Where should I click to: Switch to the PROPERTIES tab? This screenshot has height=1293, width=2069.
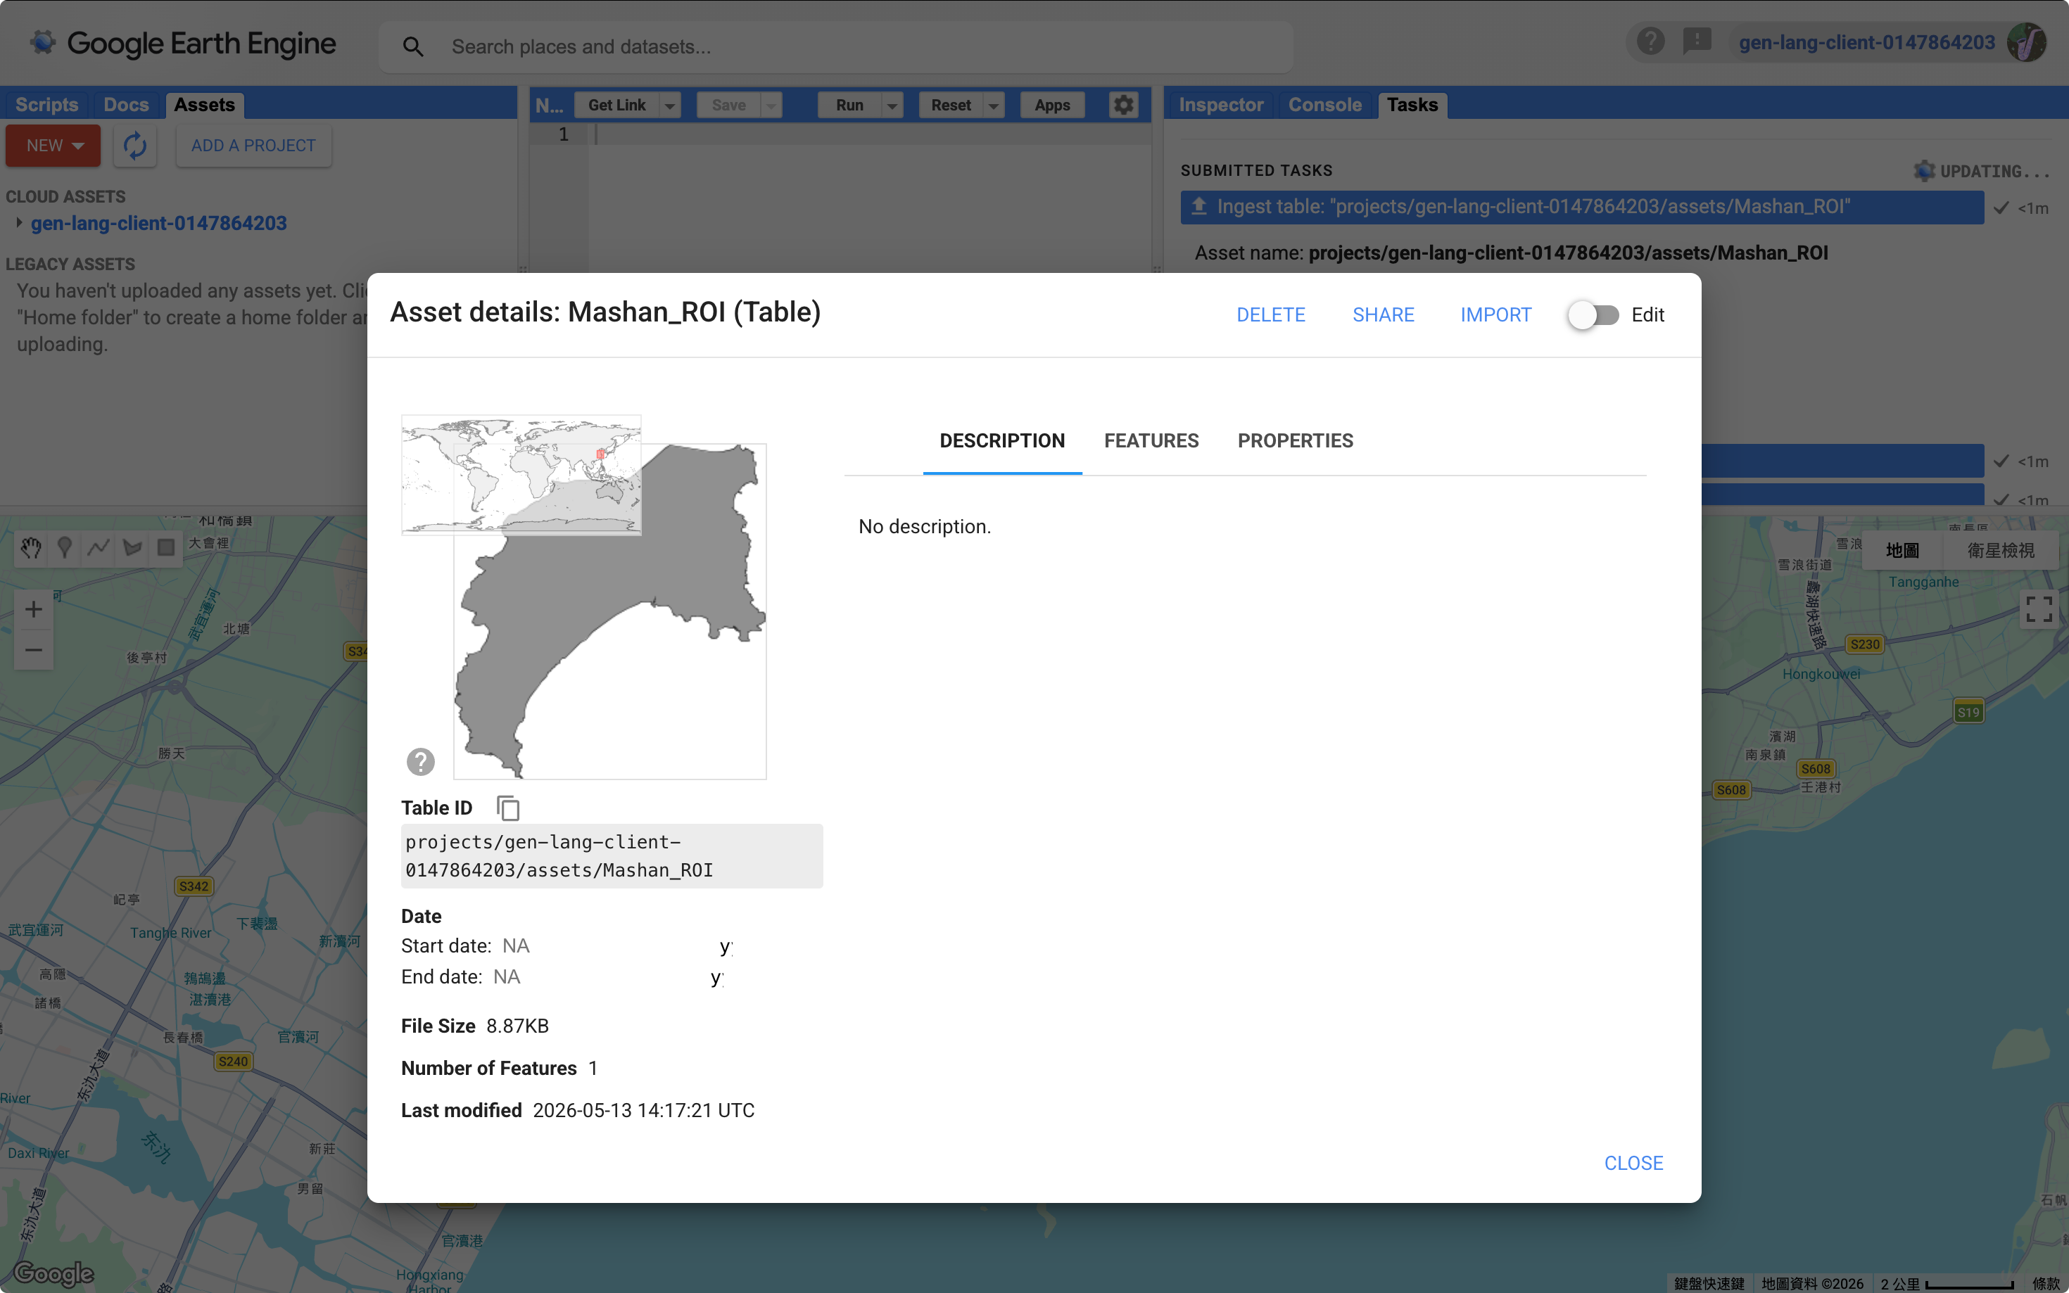1294,440
